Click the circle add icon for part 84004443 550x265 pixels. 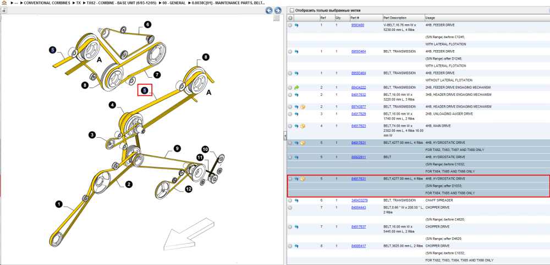290,208
